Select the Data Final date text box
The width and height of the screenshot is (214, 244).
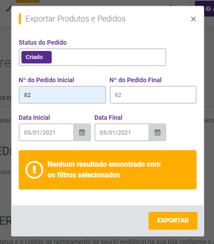[x=122, y=132]
